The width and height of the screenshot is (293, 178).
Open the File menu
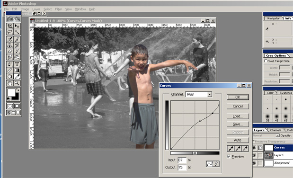[6, 9]
